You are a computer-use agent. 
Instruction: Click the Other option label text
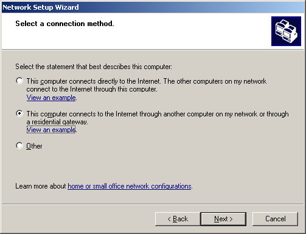[x=34, y=146]
